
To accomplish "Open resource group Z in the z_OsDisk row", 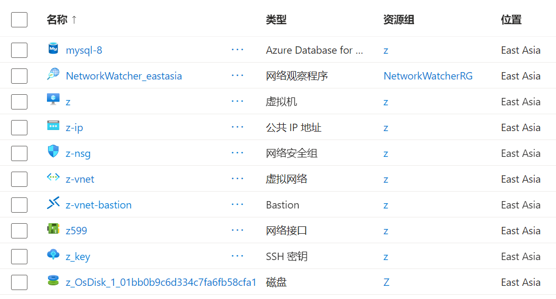I will click(386, 282).
